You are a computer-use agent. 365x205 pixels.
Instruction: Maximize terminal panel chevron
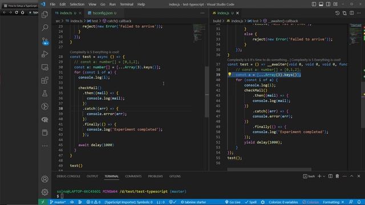pos(351,176)
